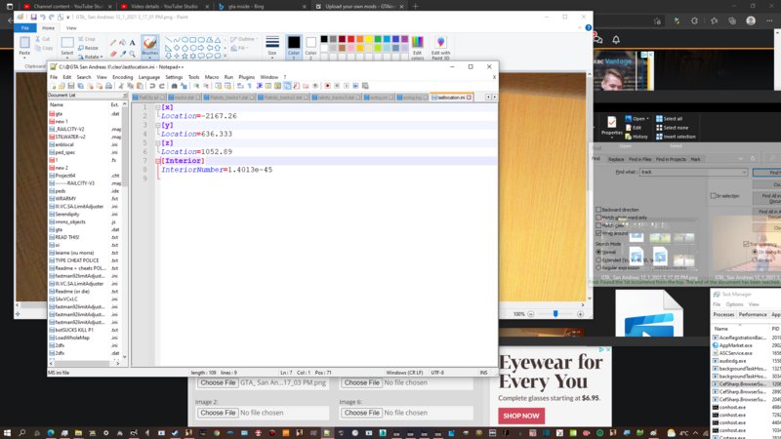Toggle Backward direction checkbox in Find dialog

click(x=598, y=210)
